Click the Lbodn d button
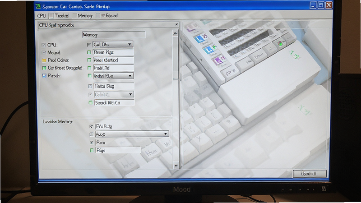Image resolution: width=361 pixels, height=203 pixels. click(x=310, y=174)
